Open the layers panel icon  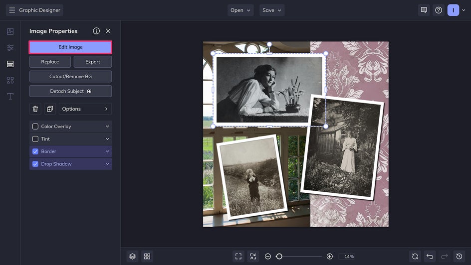[132, 256]
